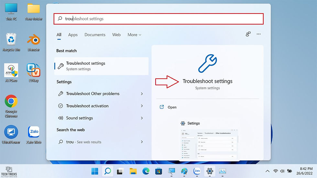Open the Recycle Bin desktop icon
The width and height of the screenshot is (317, 178).
coord(11,42)
